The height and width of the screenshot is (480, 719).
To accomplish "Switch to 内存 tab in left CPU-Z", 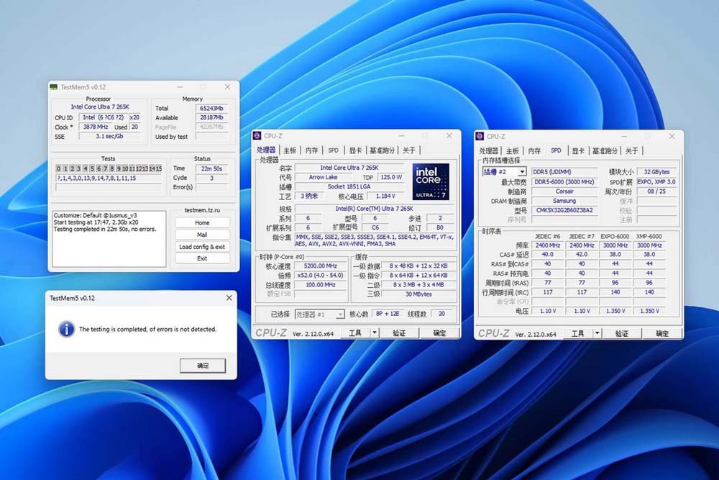I will [311, 150].
